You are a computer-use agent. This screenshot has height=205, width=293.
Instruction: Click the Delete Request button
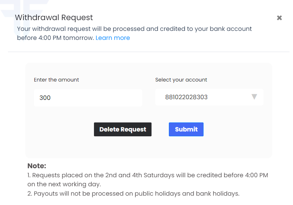(x=123, y=129)
